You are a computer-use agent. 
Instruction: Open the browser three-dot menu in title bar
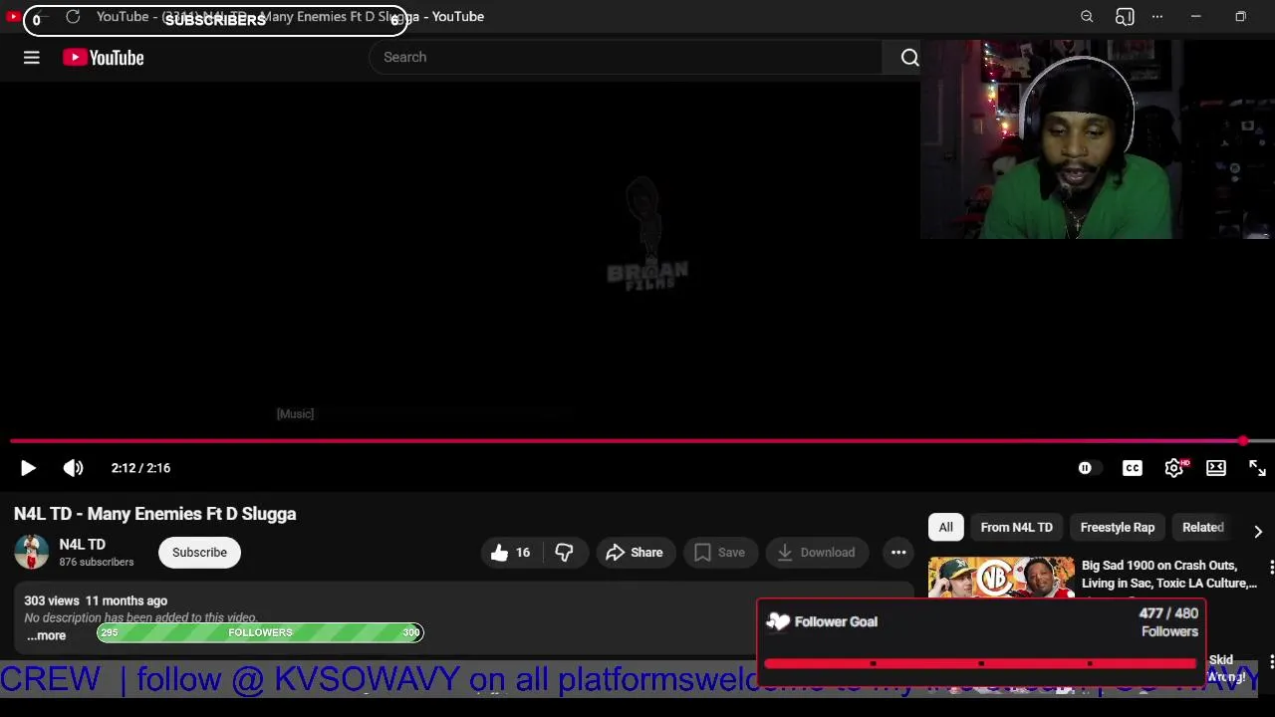point(1157,17)
